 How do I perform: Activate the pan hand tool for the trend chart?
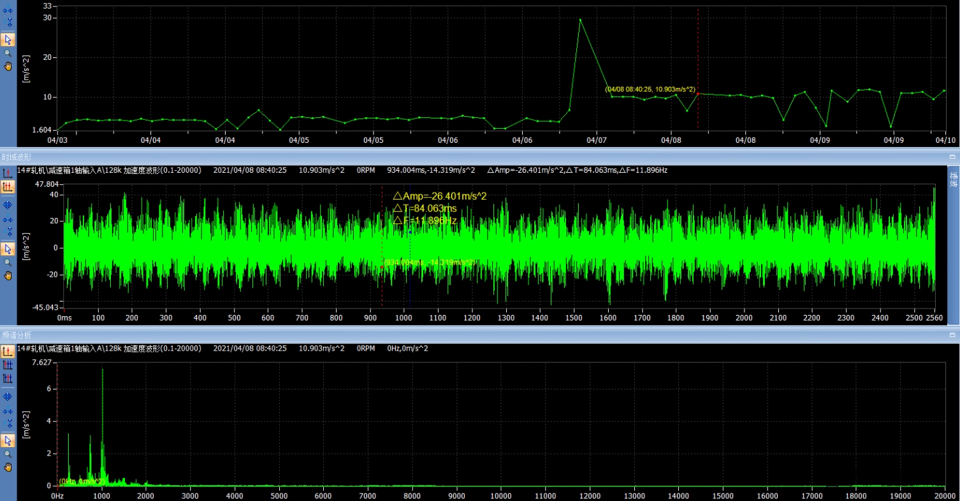(x=8, y=66)
